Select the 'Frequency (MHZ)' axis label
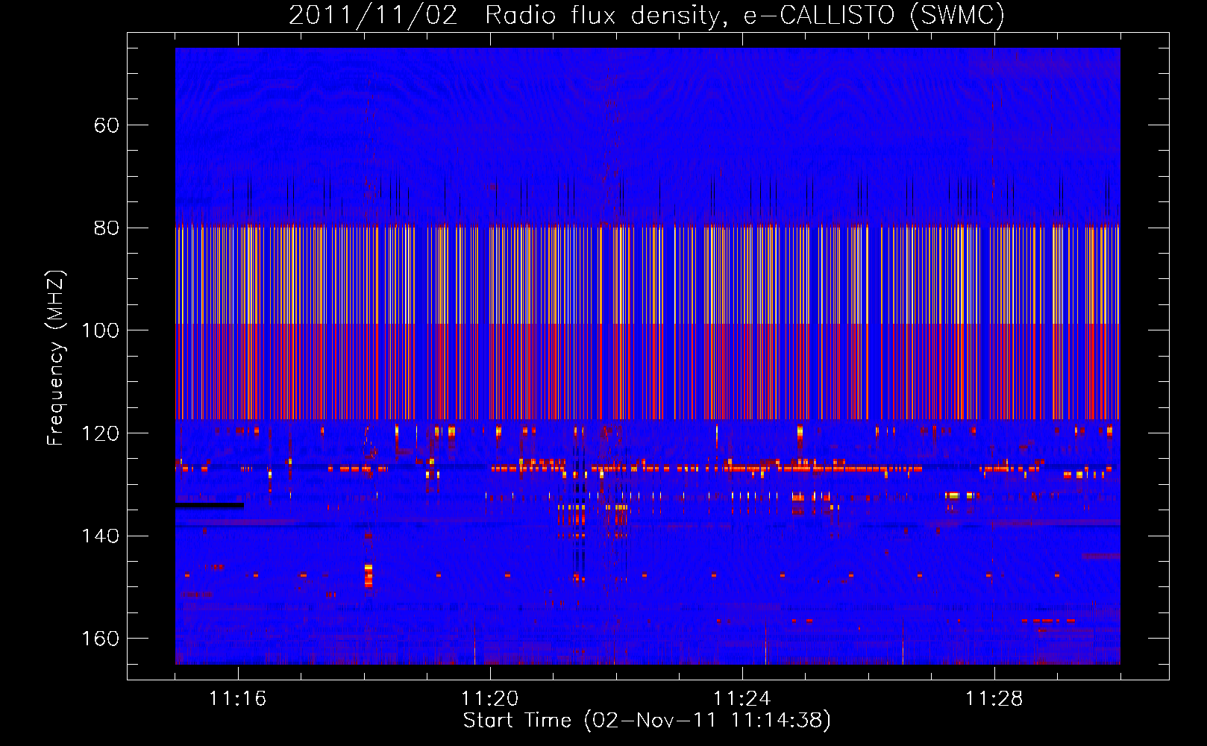Screen dimensions: 1207x746 pyautogui.click(x=56, y=357)
